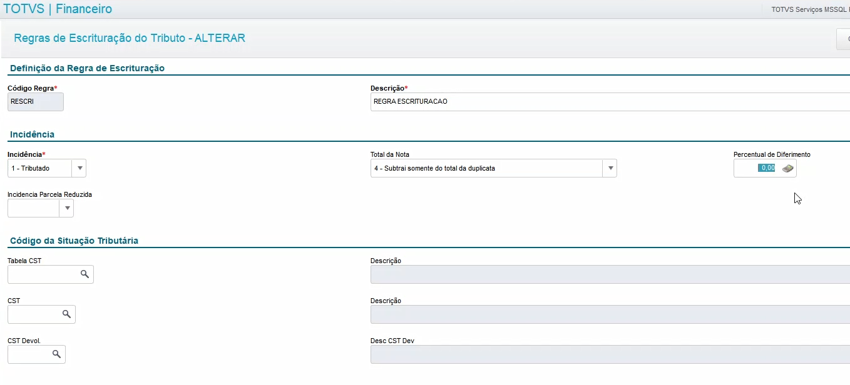This screenshot has width=850, height=385.
Task: Expand the Total da Nota dropdown arrow
Action: (610, 168)
